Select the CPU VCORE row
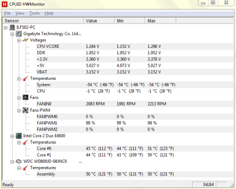The width and height of the screenshot is (236, 189). 135,46
